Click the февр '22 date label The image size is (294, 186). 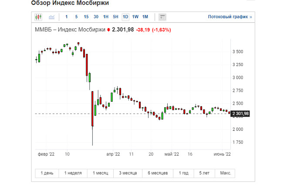[46, 154]
